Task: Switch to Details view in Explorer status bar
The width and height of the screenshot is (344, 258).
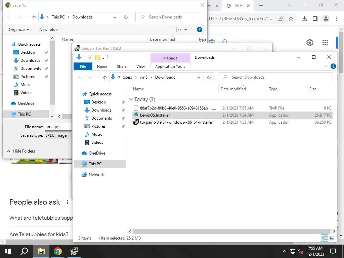Action: (325, 238)
